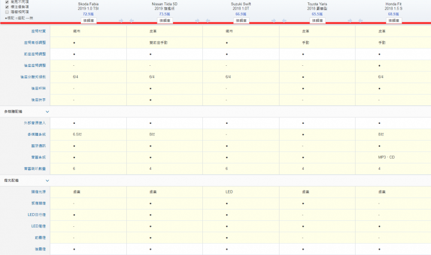Viewport: 431px width, 255px height.
Task: Move Suzuki Swift column left with arrow
Action: click(208, 20)
